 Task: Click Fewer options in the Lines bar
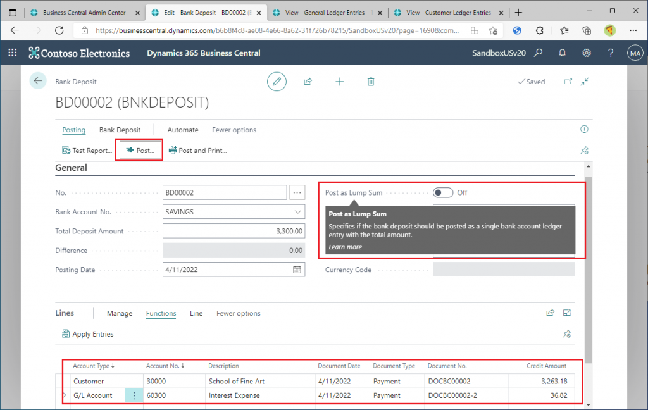point(238,313)
